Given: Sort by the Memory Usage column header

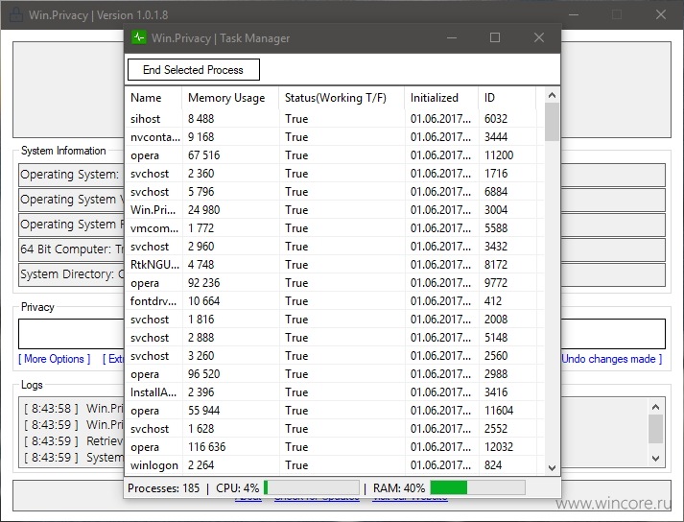Looking at the screenshot, I should point(230,98).
